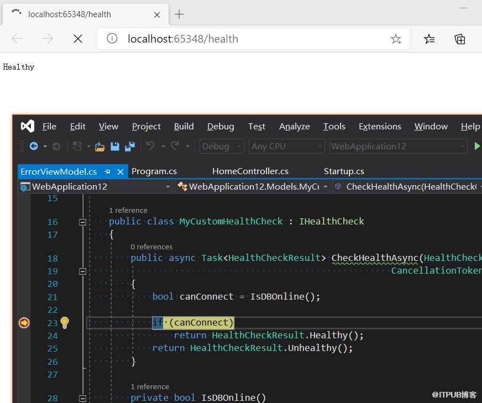The width and height of the screenshot is (482, 403).
Task: Close the ErrorViewModel.cs tab
Action: [120, 172]
